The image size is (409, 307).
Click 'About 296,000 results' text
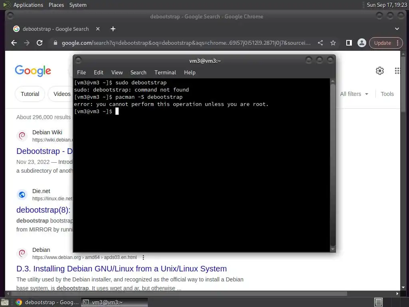pos(44,117)
